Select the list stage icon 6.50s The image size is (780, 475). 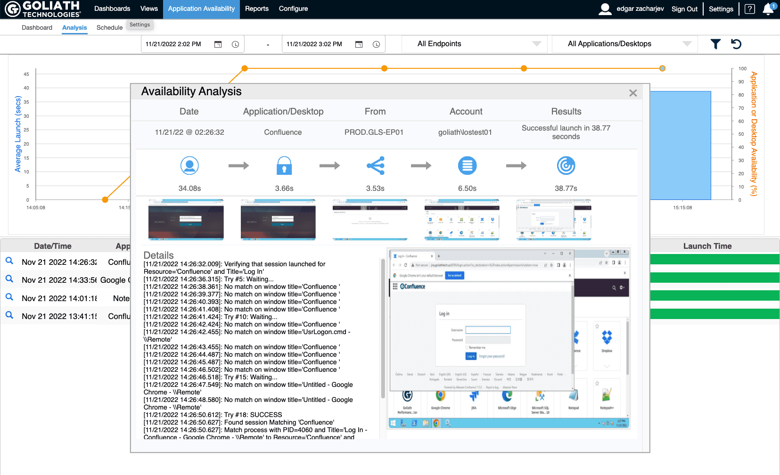click(467, 165)
